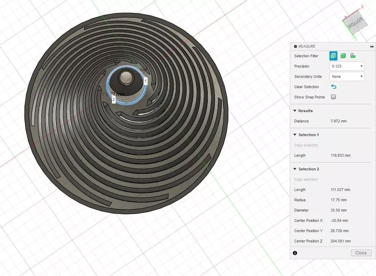Click the Distance value 7.972 mm
The image size is (376, 276).
click(338, 121)
